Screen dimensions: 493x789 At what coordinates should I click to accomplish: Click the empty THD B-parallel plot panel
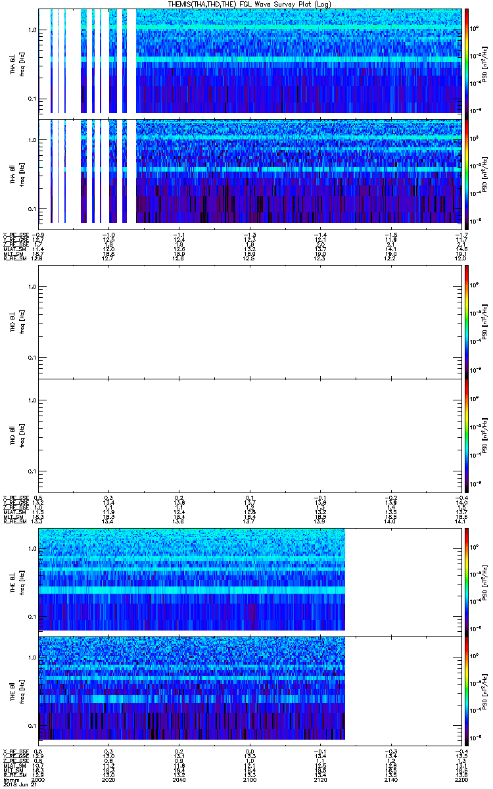[250, 435]
